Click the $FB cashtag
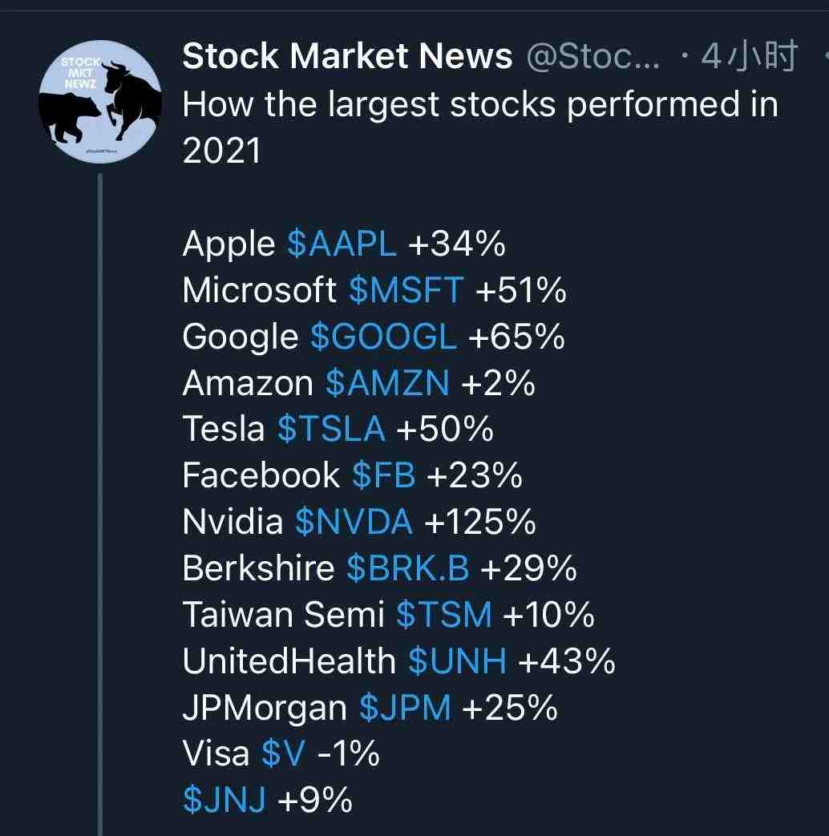829x836 pixels. click(x=383, y=475)
